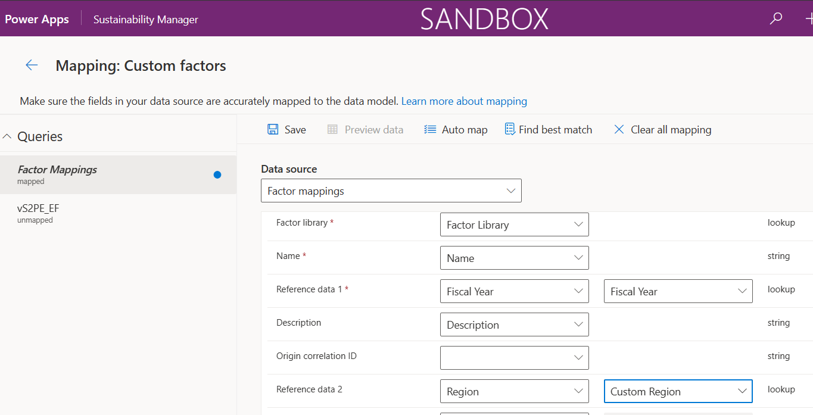Open Learn more about mapping link
Screen dimensions: 813x415
tap(464, 101)
